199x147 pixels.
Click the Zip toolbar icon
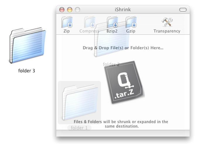67,22
